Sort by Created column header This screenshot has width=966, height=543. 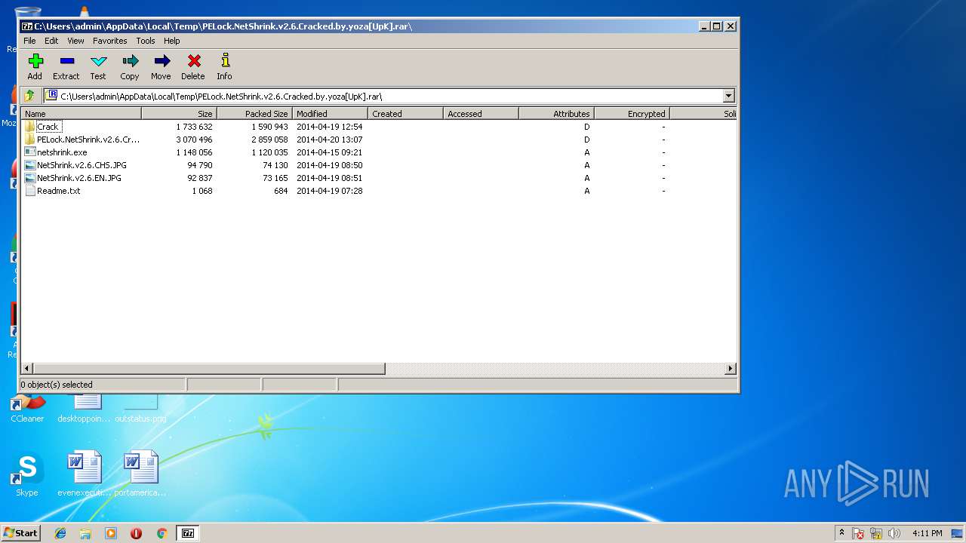[405, 114]
